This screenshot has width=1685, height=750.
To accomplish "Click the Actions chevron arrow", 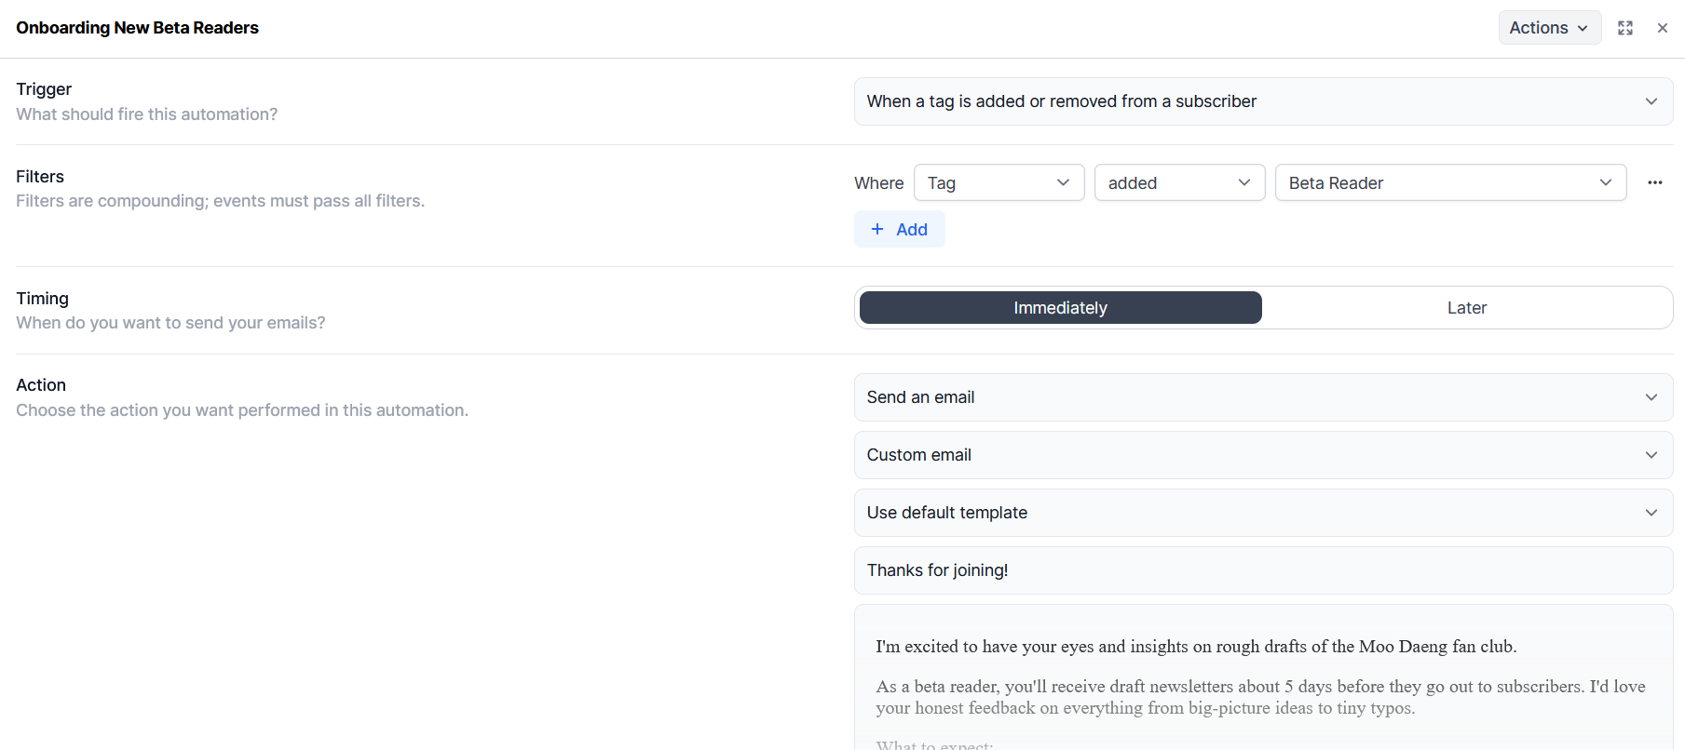I will click(1583, 28).
